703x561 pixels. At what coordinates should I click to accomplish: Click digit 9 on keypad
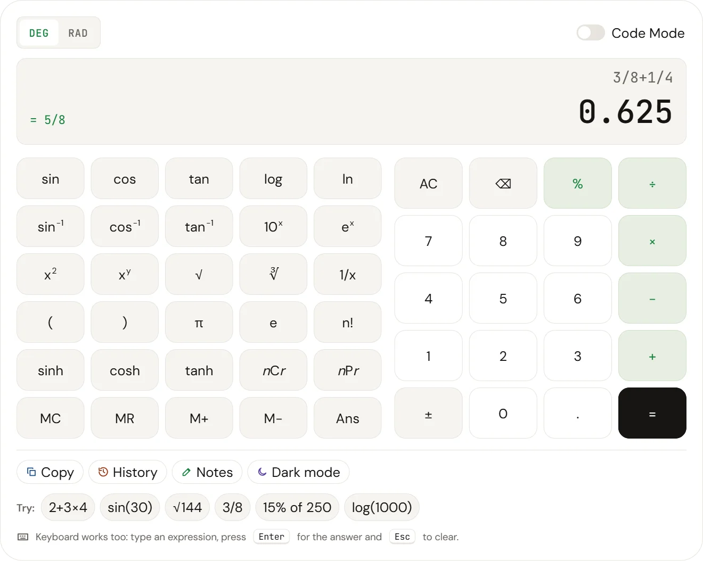coord(577,241)
